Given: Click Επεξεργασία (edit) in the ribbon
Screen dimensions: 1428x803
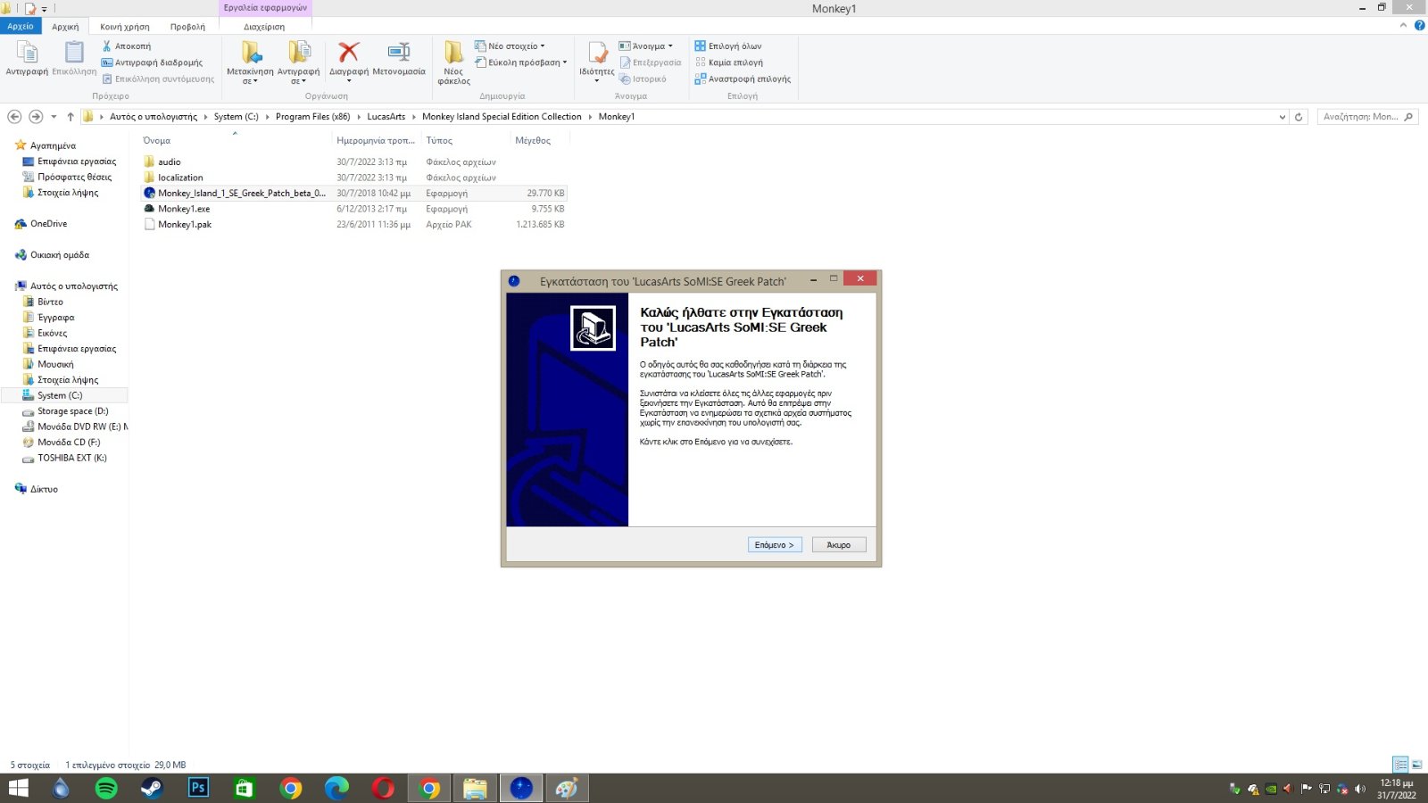Looking at the screenshot, I should click(651, 62).
